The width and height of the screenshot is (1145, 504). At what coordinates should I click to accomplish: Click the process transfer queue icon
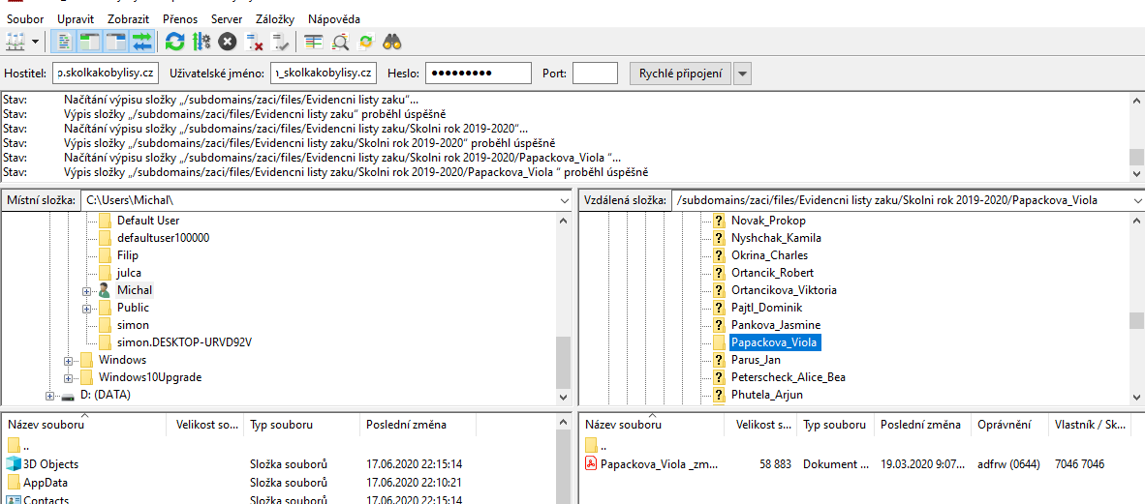coord(201,42)
